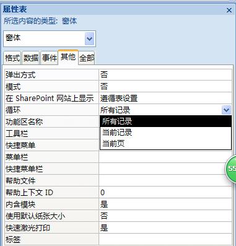The image size is (236, 246).
Task: Close the 属性表 panel
Action: point(229,10)
